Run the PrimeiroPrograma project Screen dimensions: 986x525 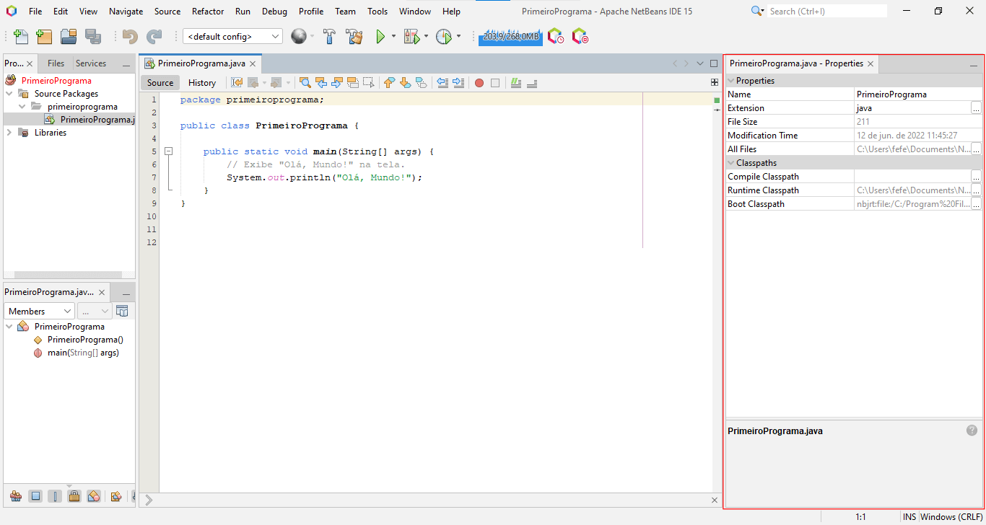[x=380, y=36]
